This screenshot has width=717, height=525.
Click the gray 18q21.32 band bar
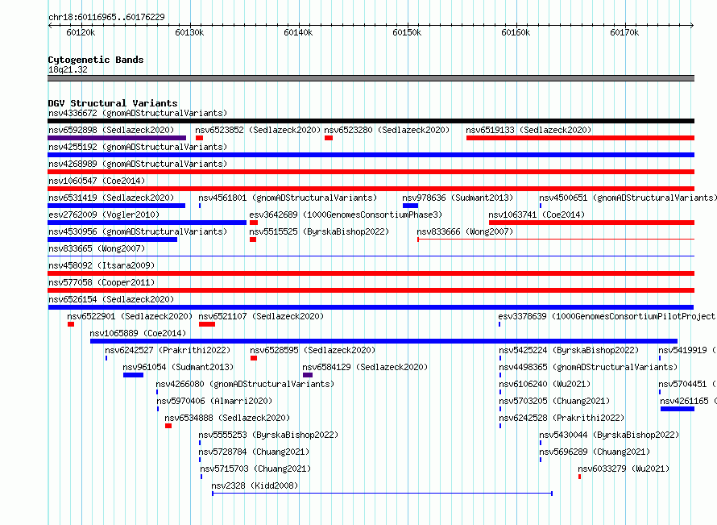pos(371,78)
